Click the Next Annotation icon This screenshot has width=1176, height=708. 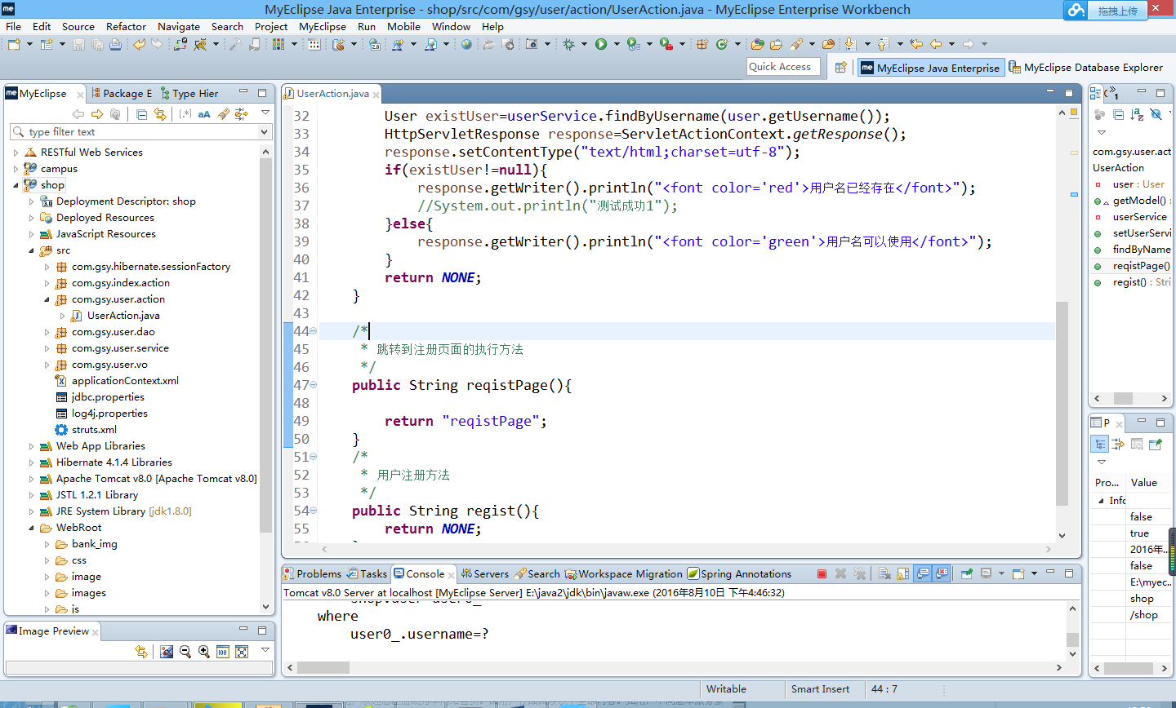pos(849,44)
